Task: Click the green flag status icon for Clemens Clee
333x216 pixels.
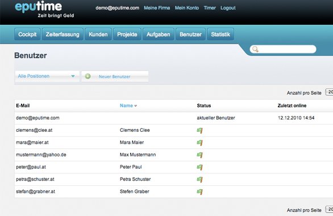Action: tap(199, 130)
